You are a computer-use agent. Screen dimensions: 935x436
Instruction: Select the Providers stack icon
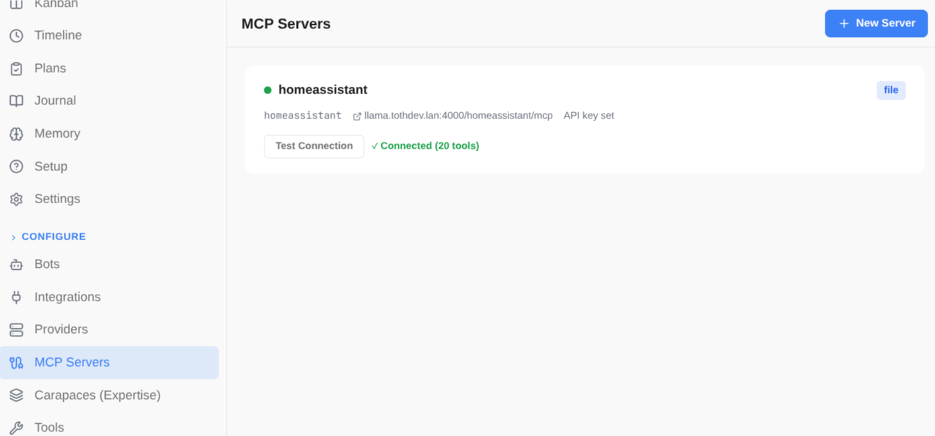pyautogui.click(x=15, y=329)
